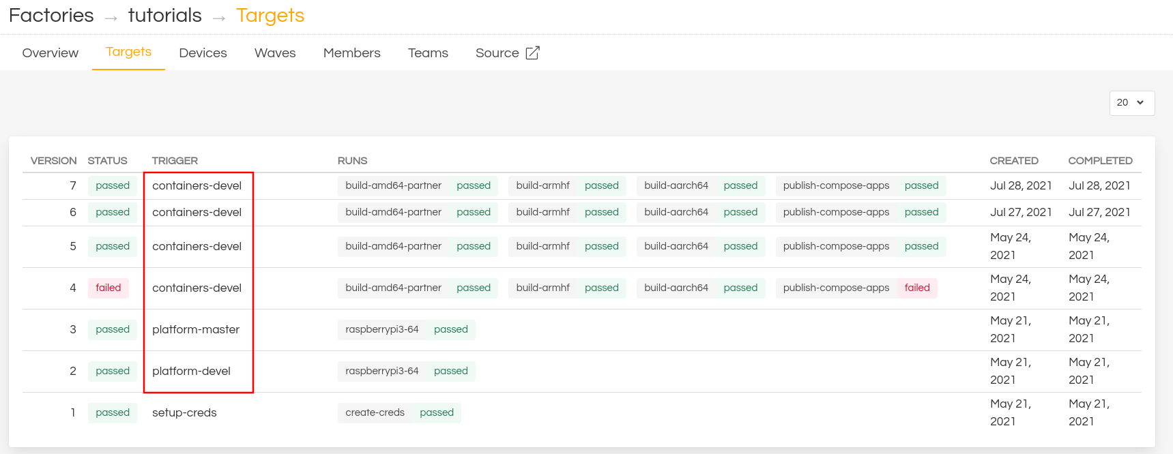
Task: Open publish-compose-apps run of version 5
Action: (861, 246)
